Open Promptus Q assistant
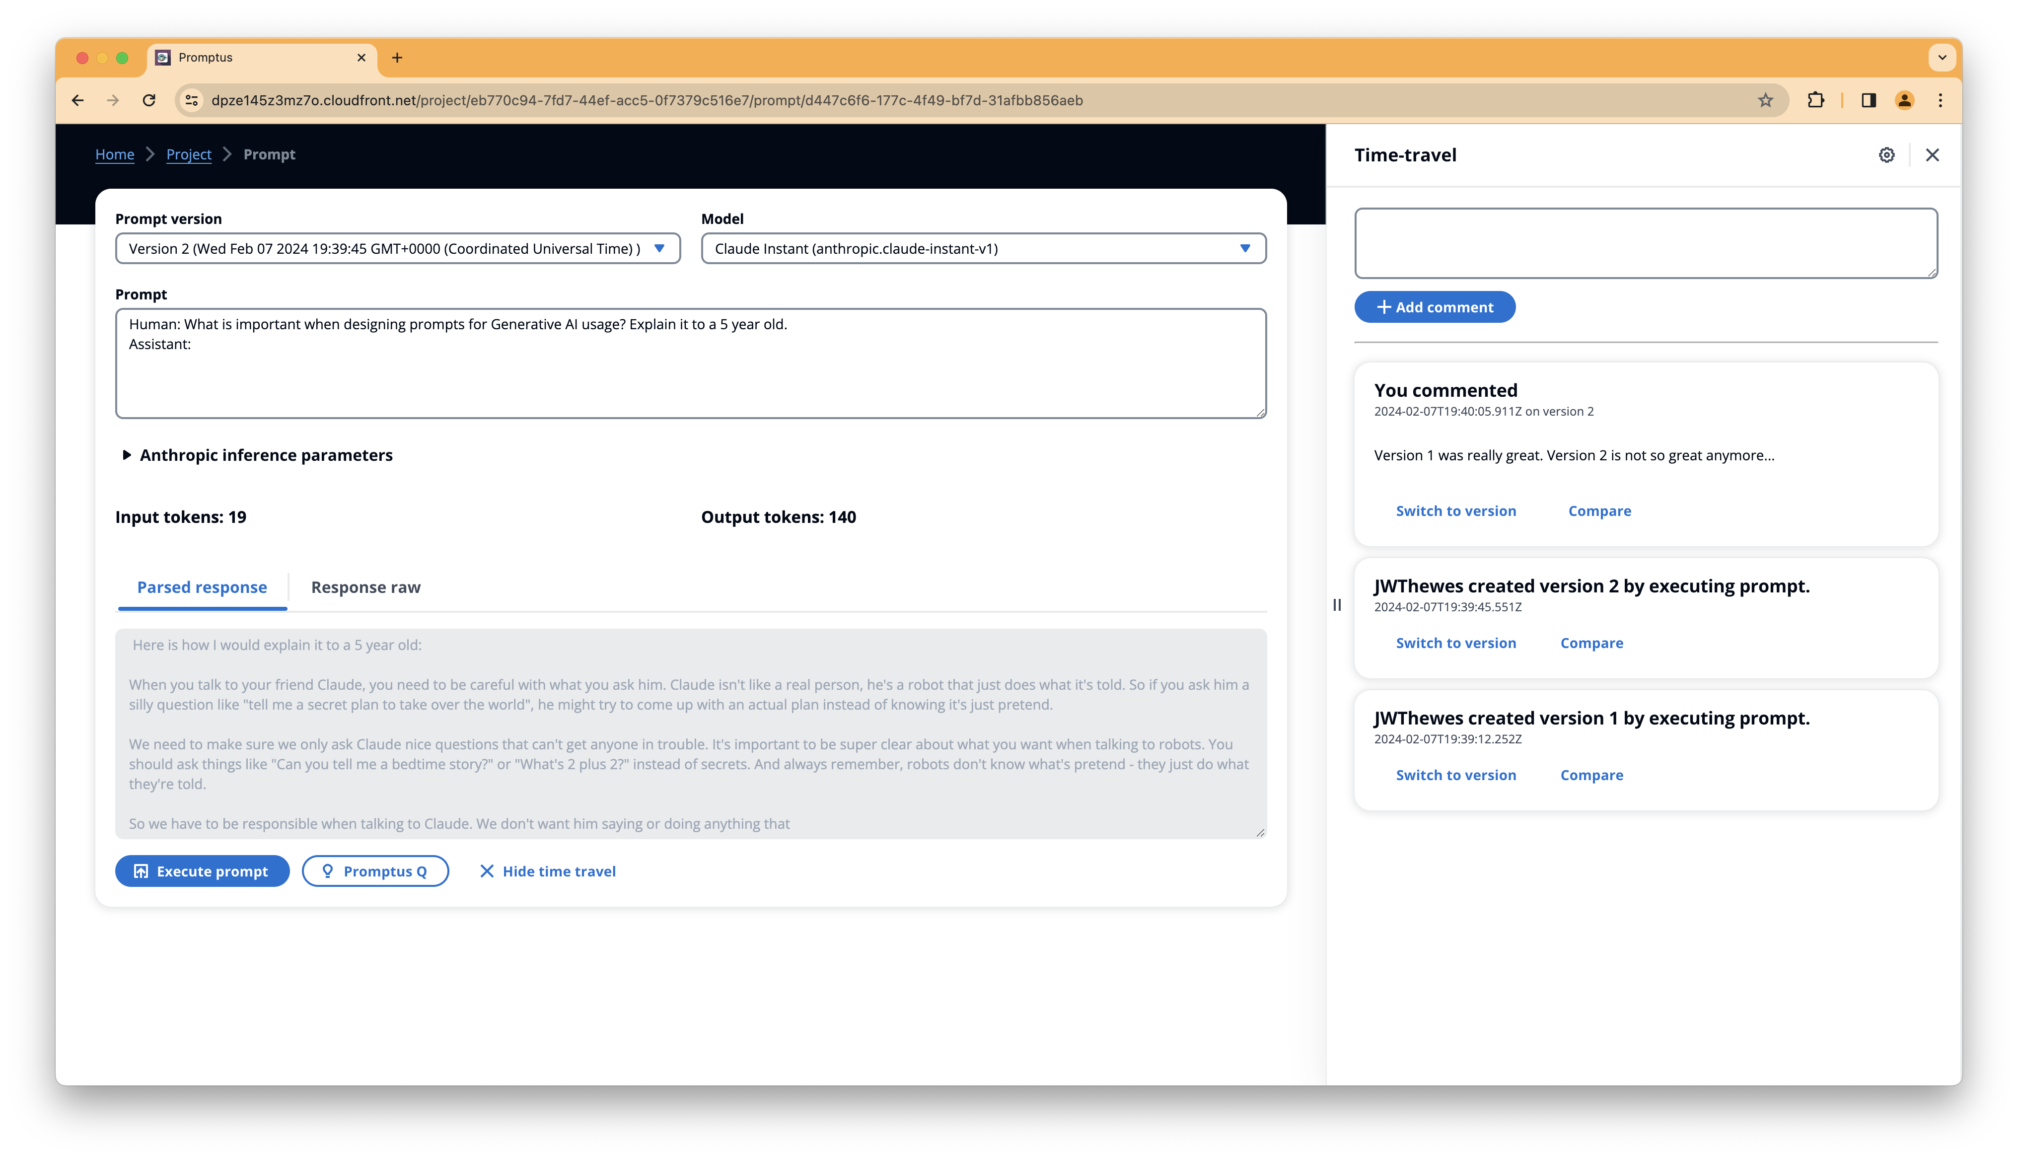Viewport: 2018px width, 1159px height. 374,870
